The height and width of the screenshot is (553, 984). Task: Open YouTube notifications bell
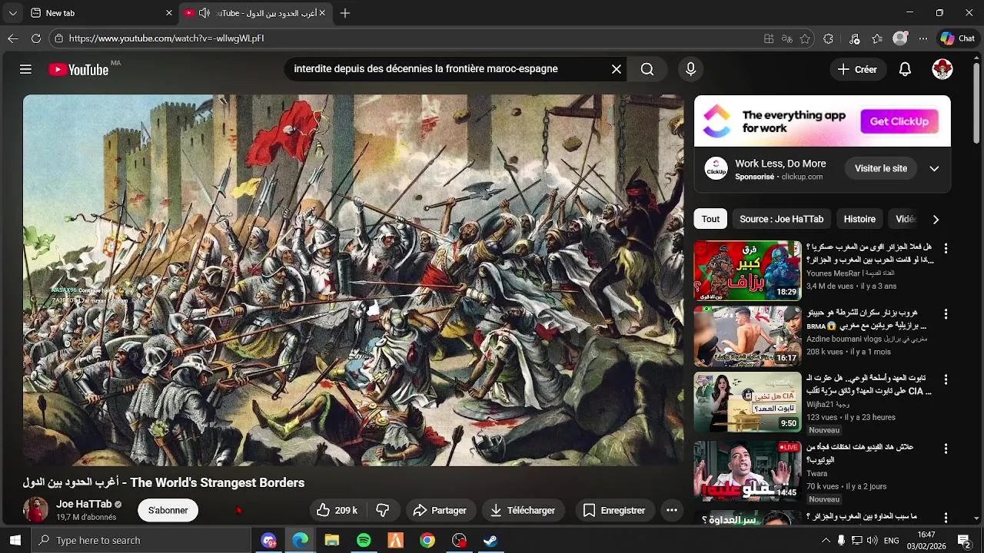pos(905,69)
